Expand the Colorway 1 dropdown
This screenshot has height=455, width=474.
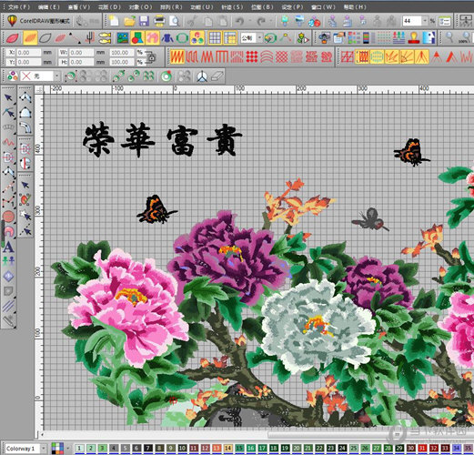[44, 448]
